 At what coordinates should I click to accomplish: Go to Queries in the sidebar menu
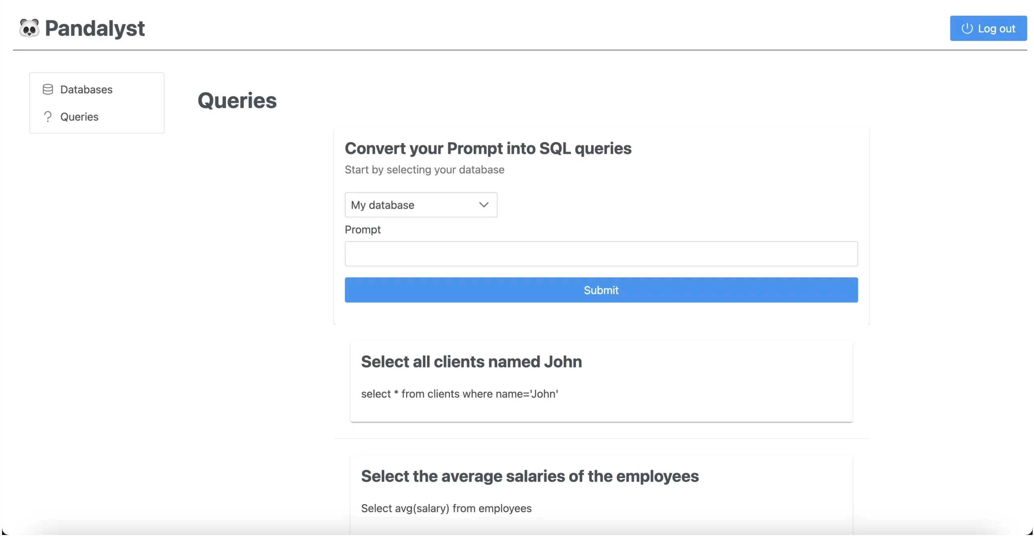[79, 117]
